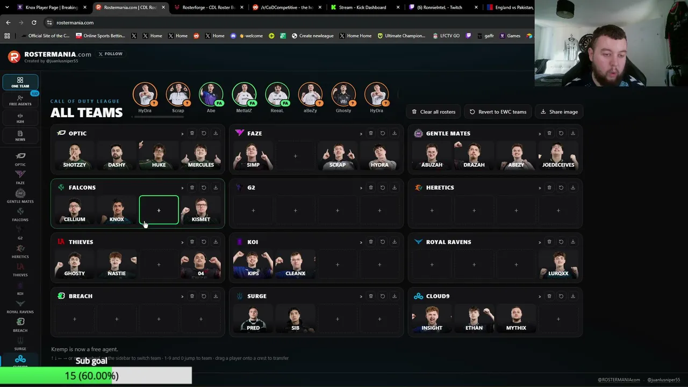
Task: Delete the Optic roster with its trash icon
Action: (x=192, y=133)
